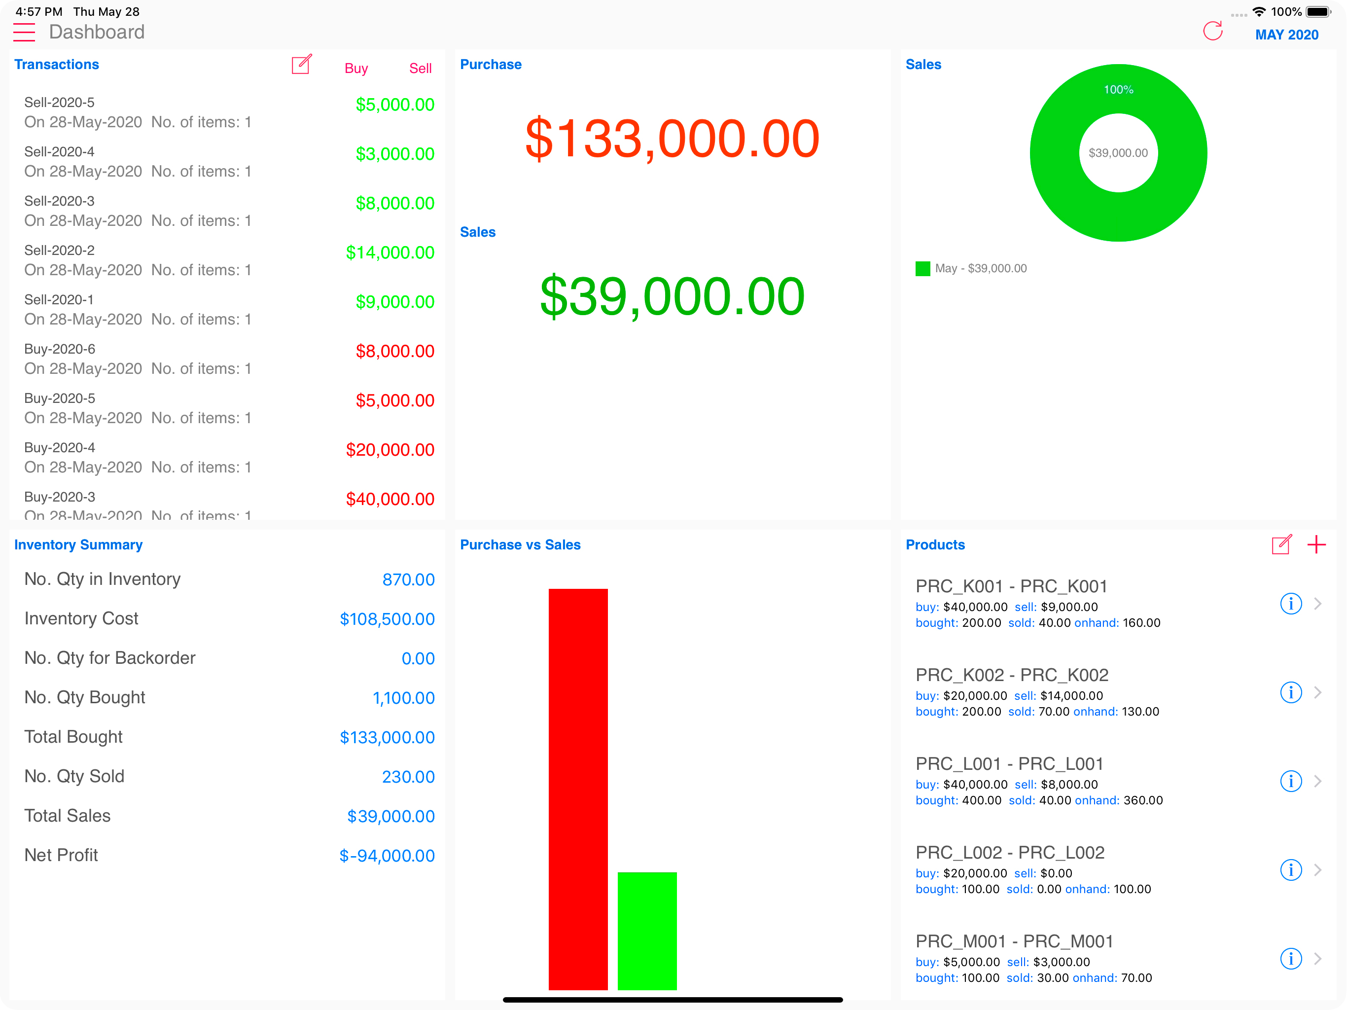Click the green May legend swatch
The width and height of the screenshot is (1347, 1010).
point(922,269)
